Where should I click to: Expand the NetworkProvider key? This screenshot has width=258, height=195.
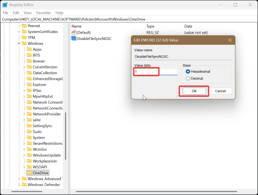(x=24, y=114)
